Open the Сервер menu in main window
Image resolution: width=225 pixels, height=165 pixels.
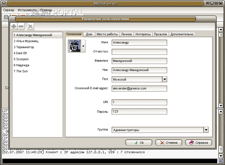point(9,10)
